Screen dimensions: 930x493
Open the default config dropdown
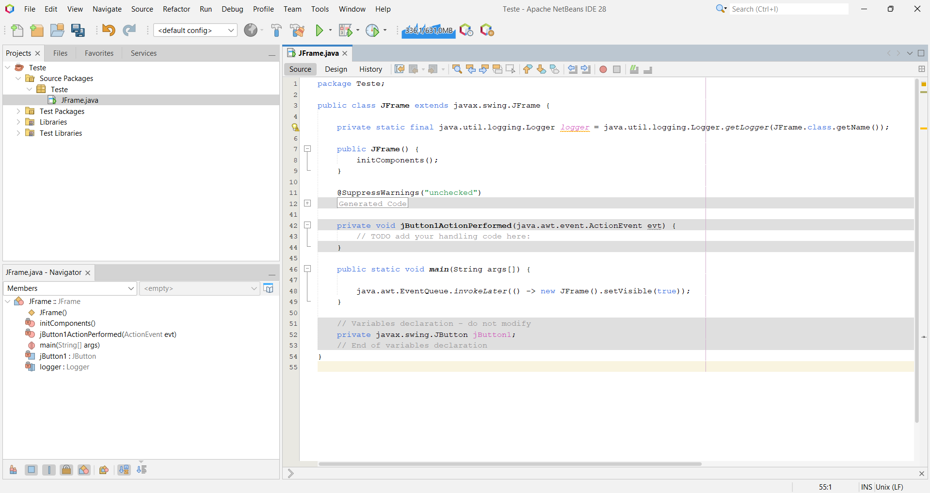[x=195, y=31]
